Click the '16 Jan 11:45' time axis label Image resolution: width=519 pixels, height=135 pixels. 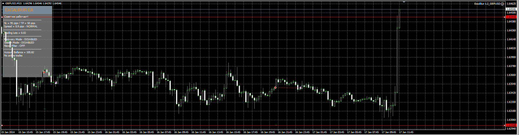pyautogui.click(x=199, y=132)
